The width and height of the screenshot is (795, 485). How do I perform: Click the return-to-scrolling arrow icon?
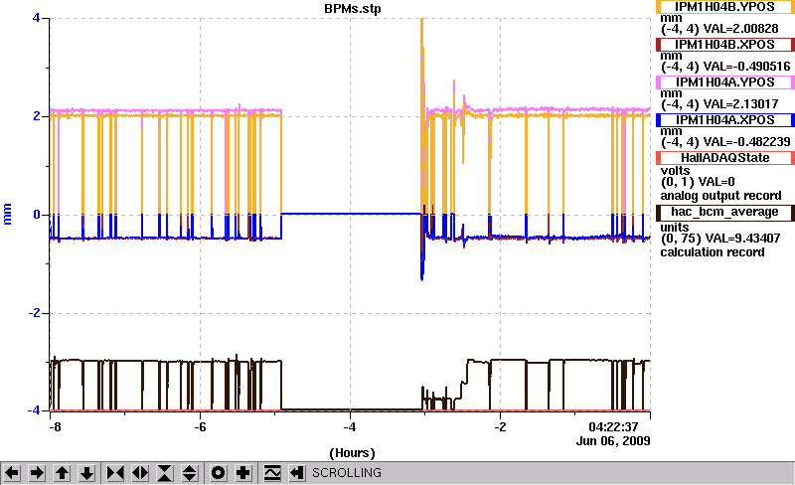[297, 473]
